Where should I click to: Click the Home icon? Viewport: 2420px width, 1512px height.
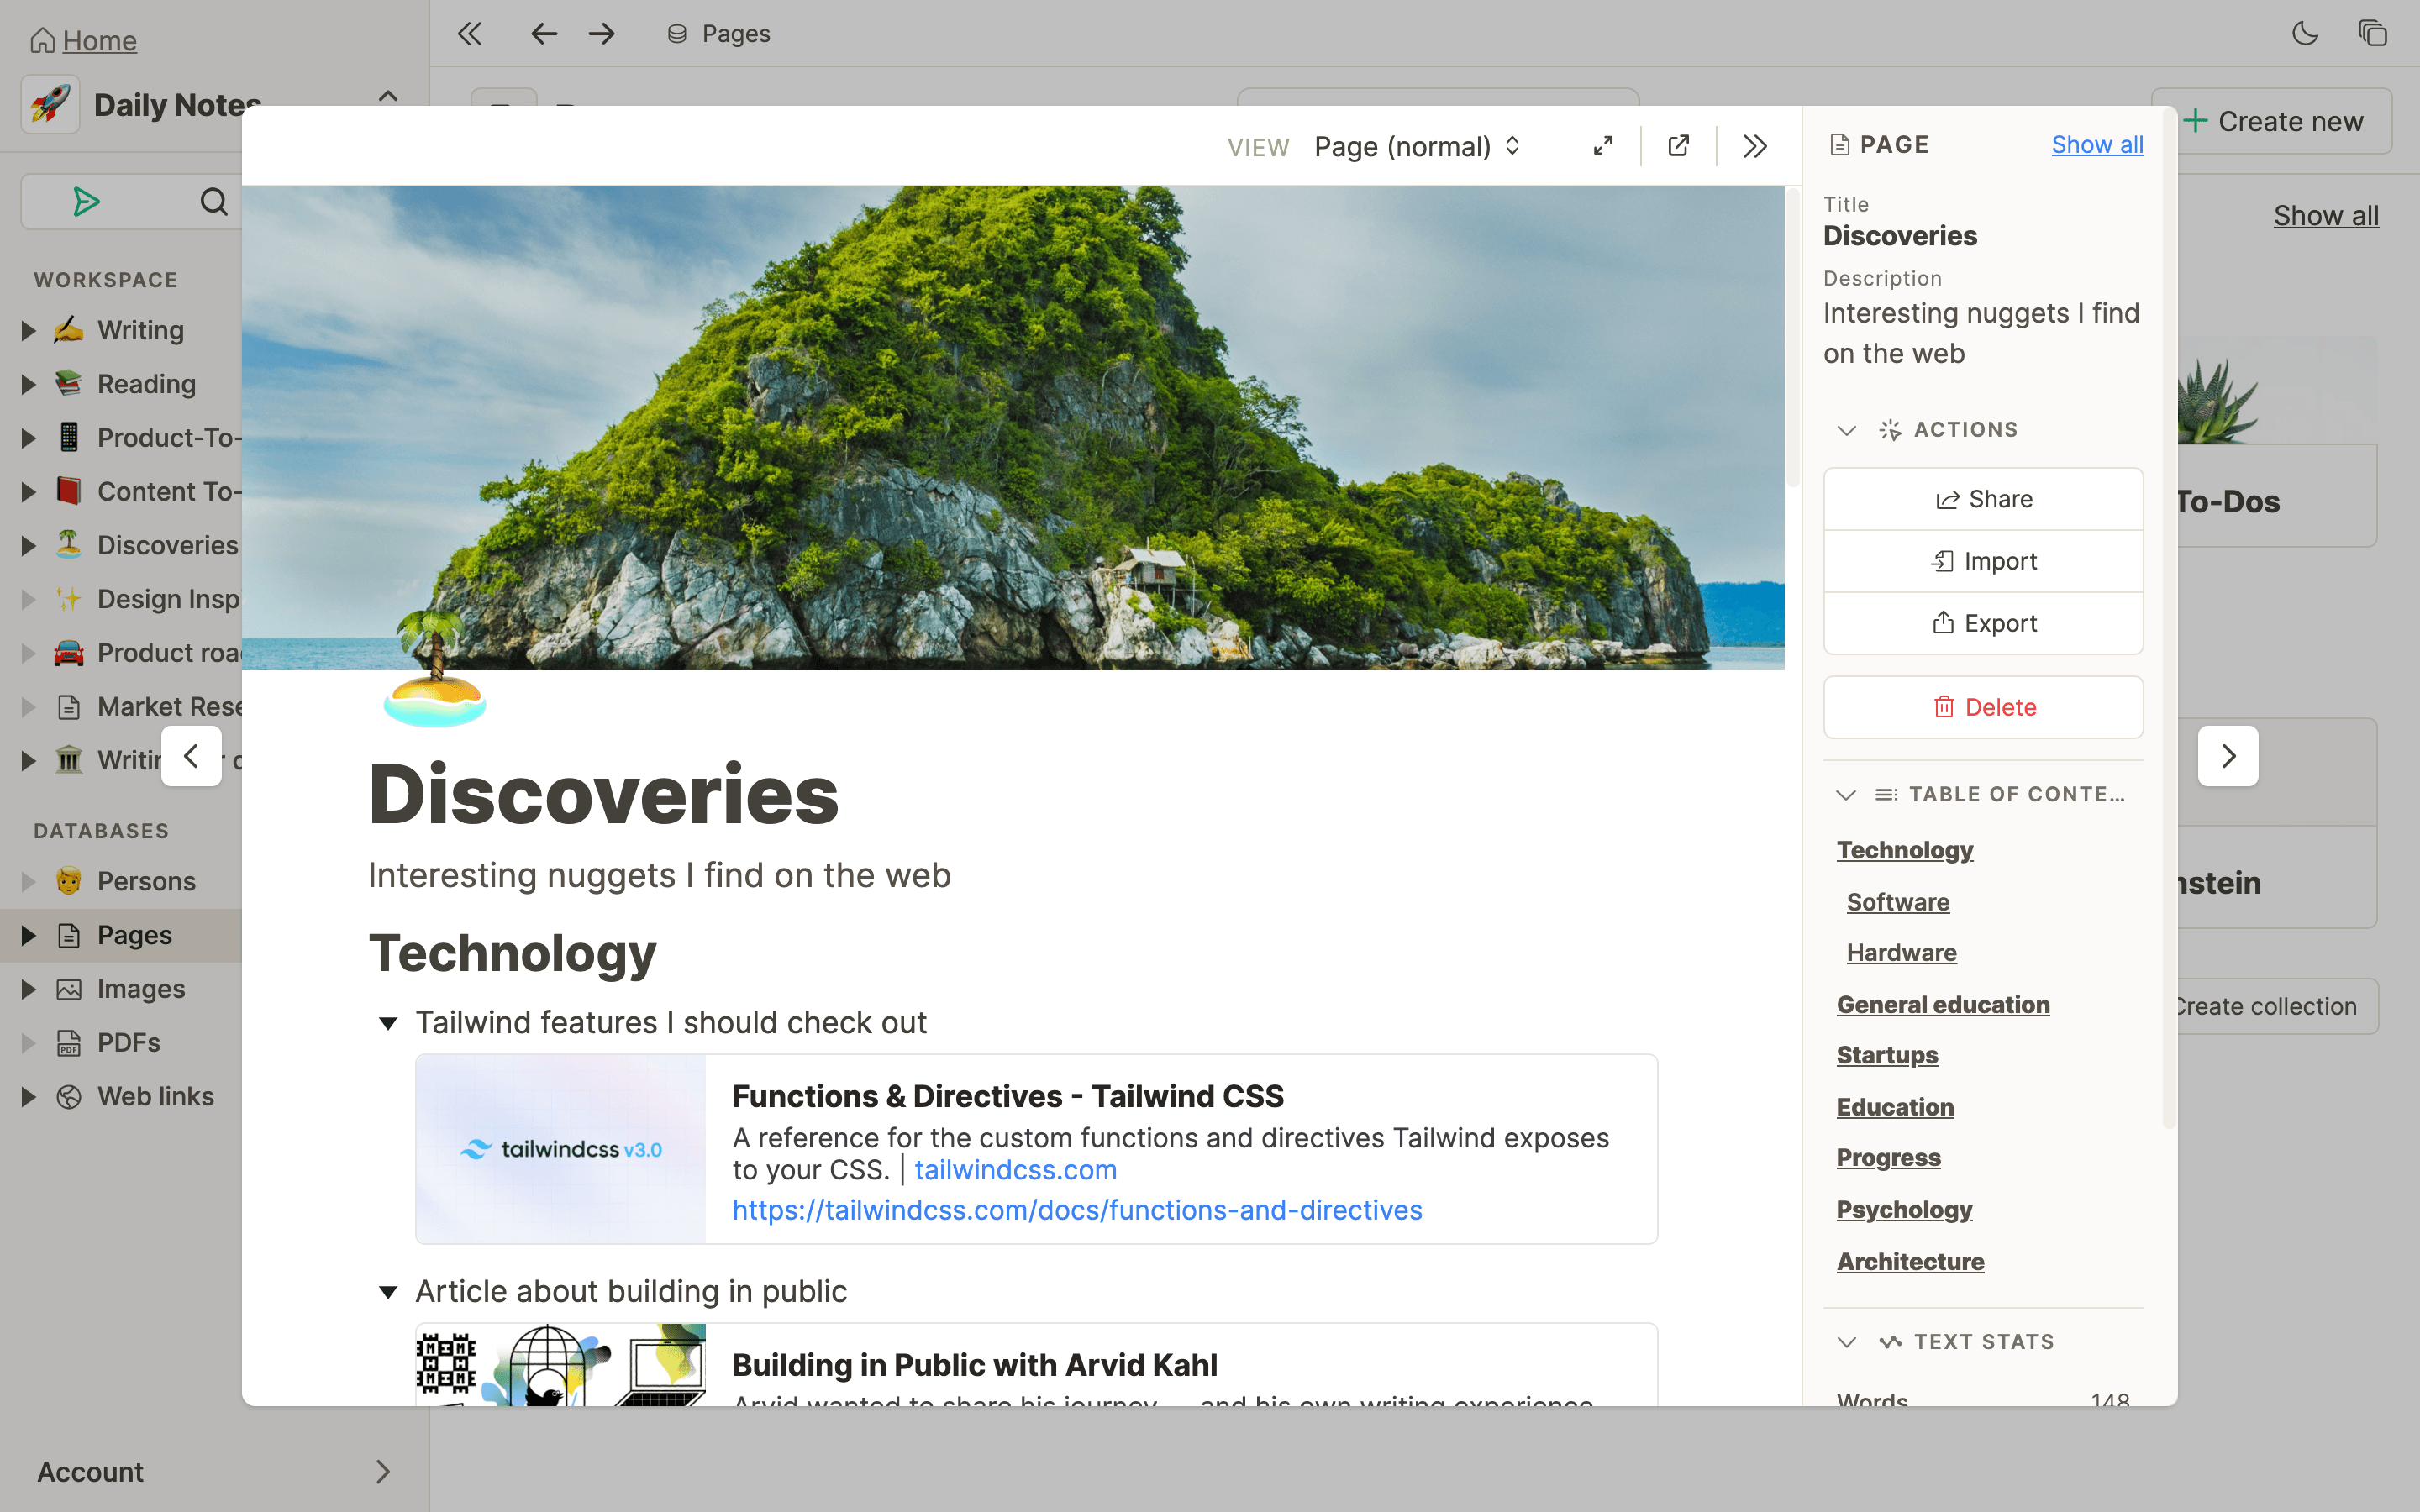(42, 40)
